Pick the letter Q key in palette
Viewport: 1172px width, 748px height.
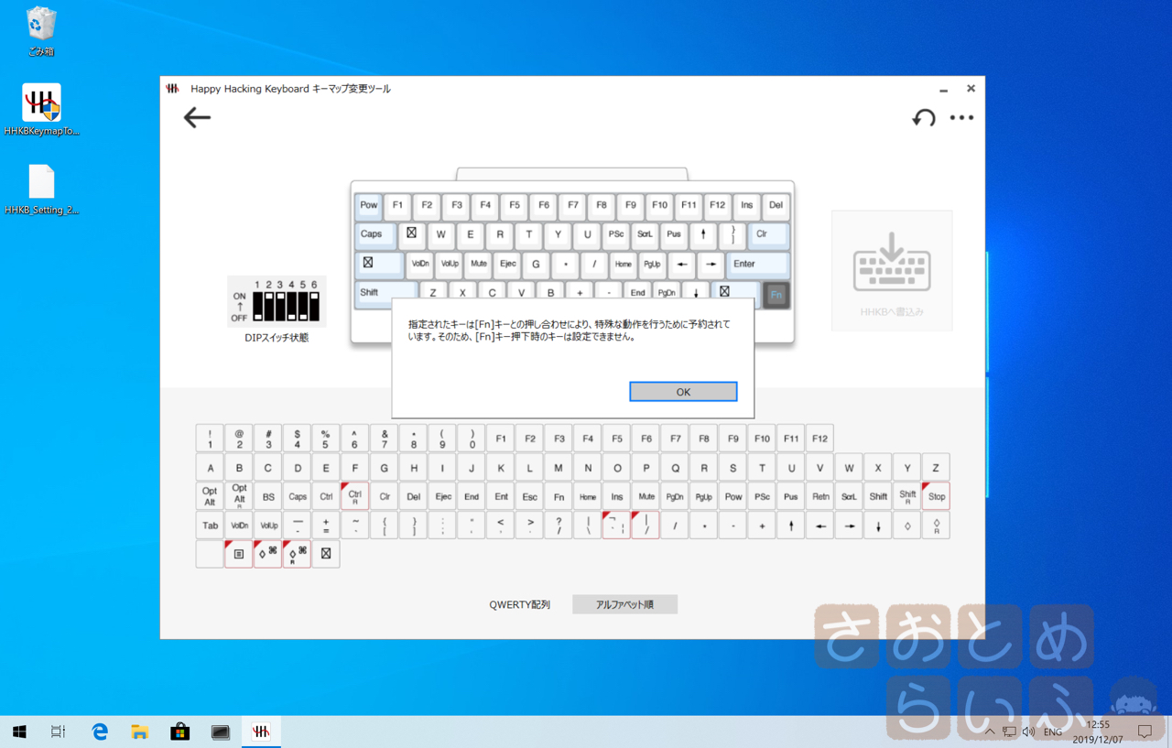click(x=675, y=467)
